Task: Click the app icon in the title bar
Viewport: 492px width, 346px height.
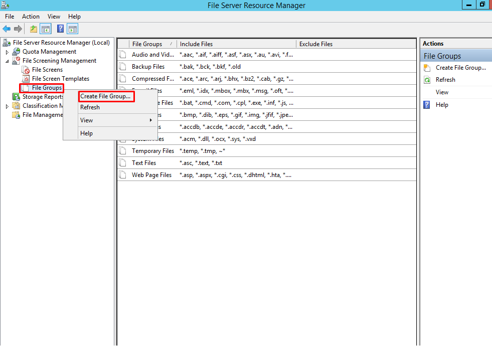Action: click(x=5, y=5)
